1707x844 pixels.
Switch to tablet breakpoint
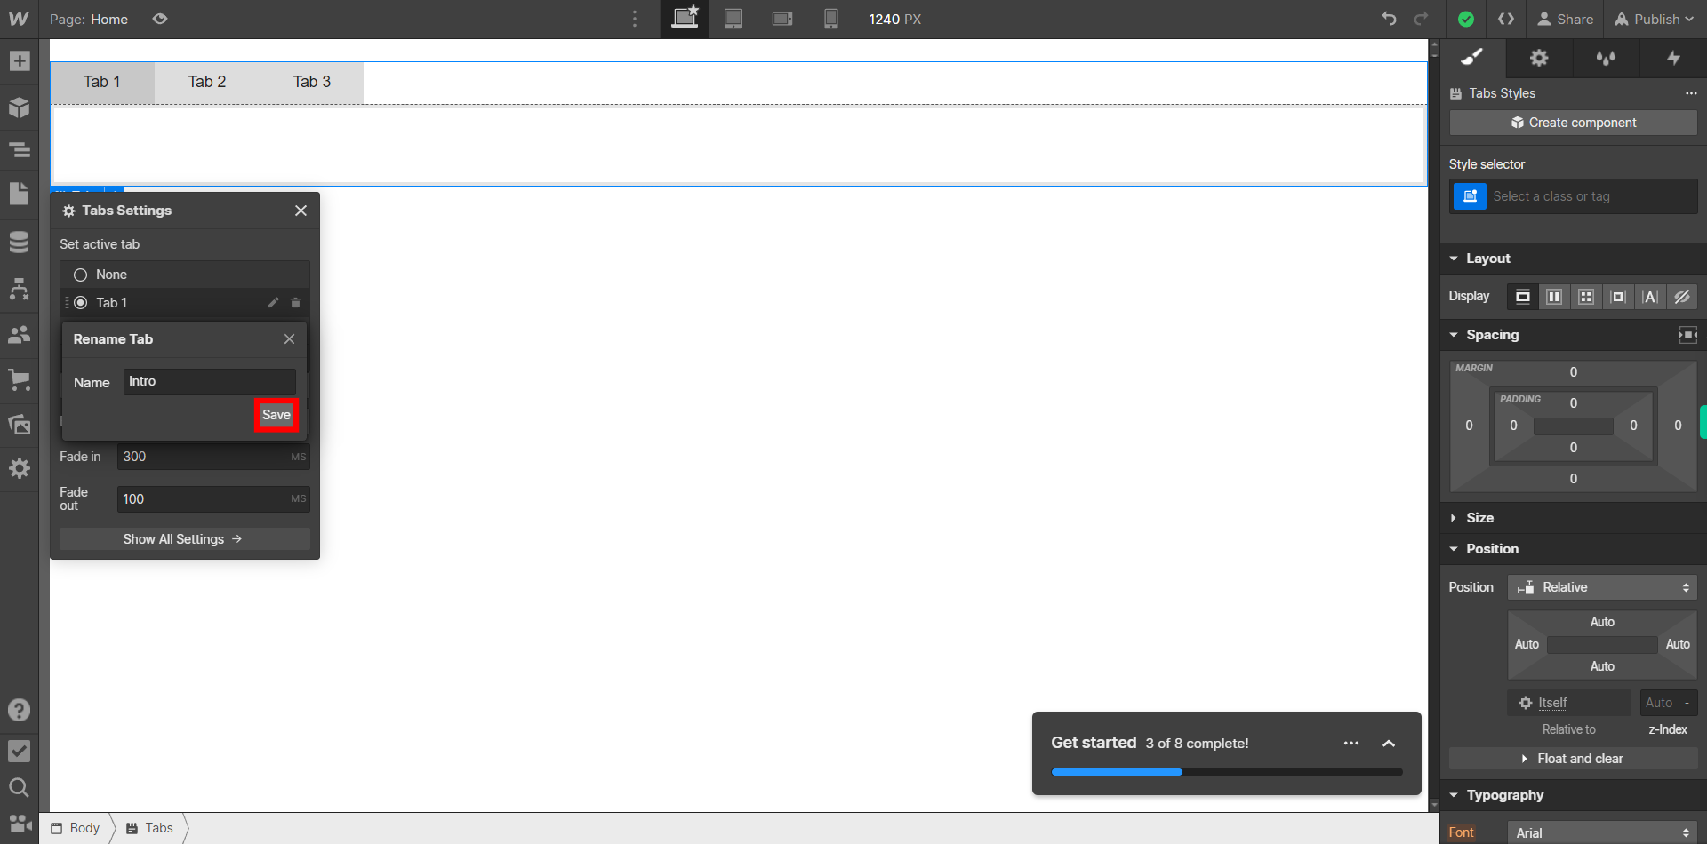click(x=733, y=19)
